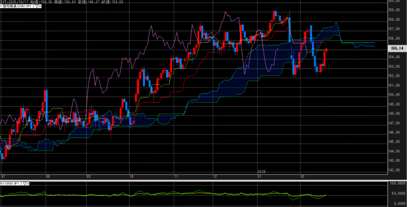Click the 142.00 price axis label
The width and height of the screenshot is (407, 207).
click(x=395, y=170)
